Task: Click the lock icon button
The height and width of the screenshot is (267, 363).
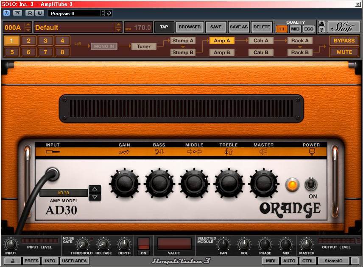Action: [x=13, y=261]
